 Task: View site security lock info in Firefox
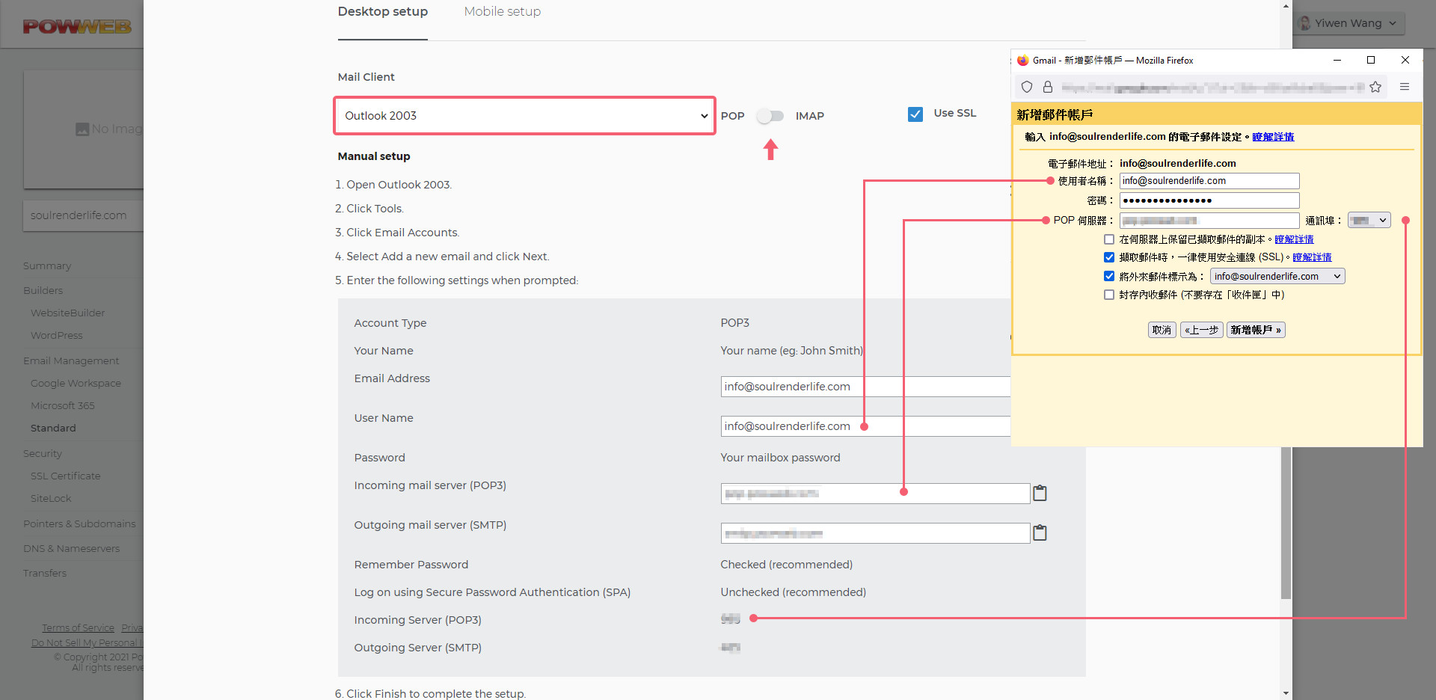coord(1048,87)
